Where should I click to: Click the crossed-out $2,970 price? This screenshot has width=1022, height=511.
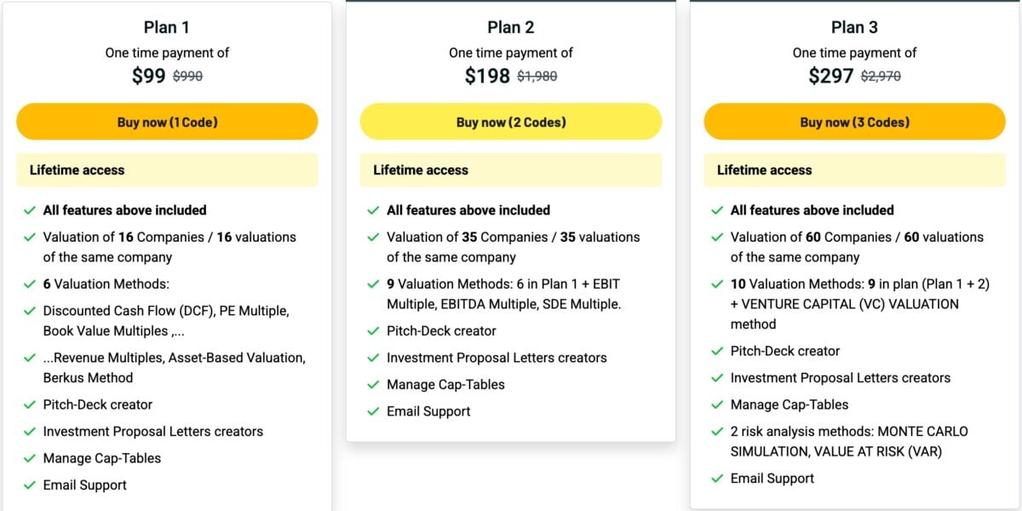click(881, 77)
